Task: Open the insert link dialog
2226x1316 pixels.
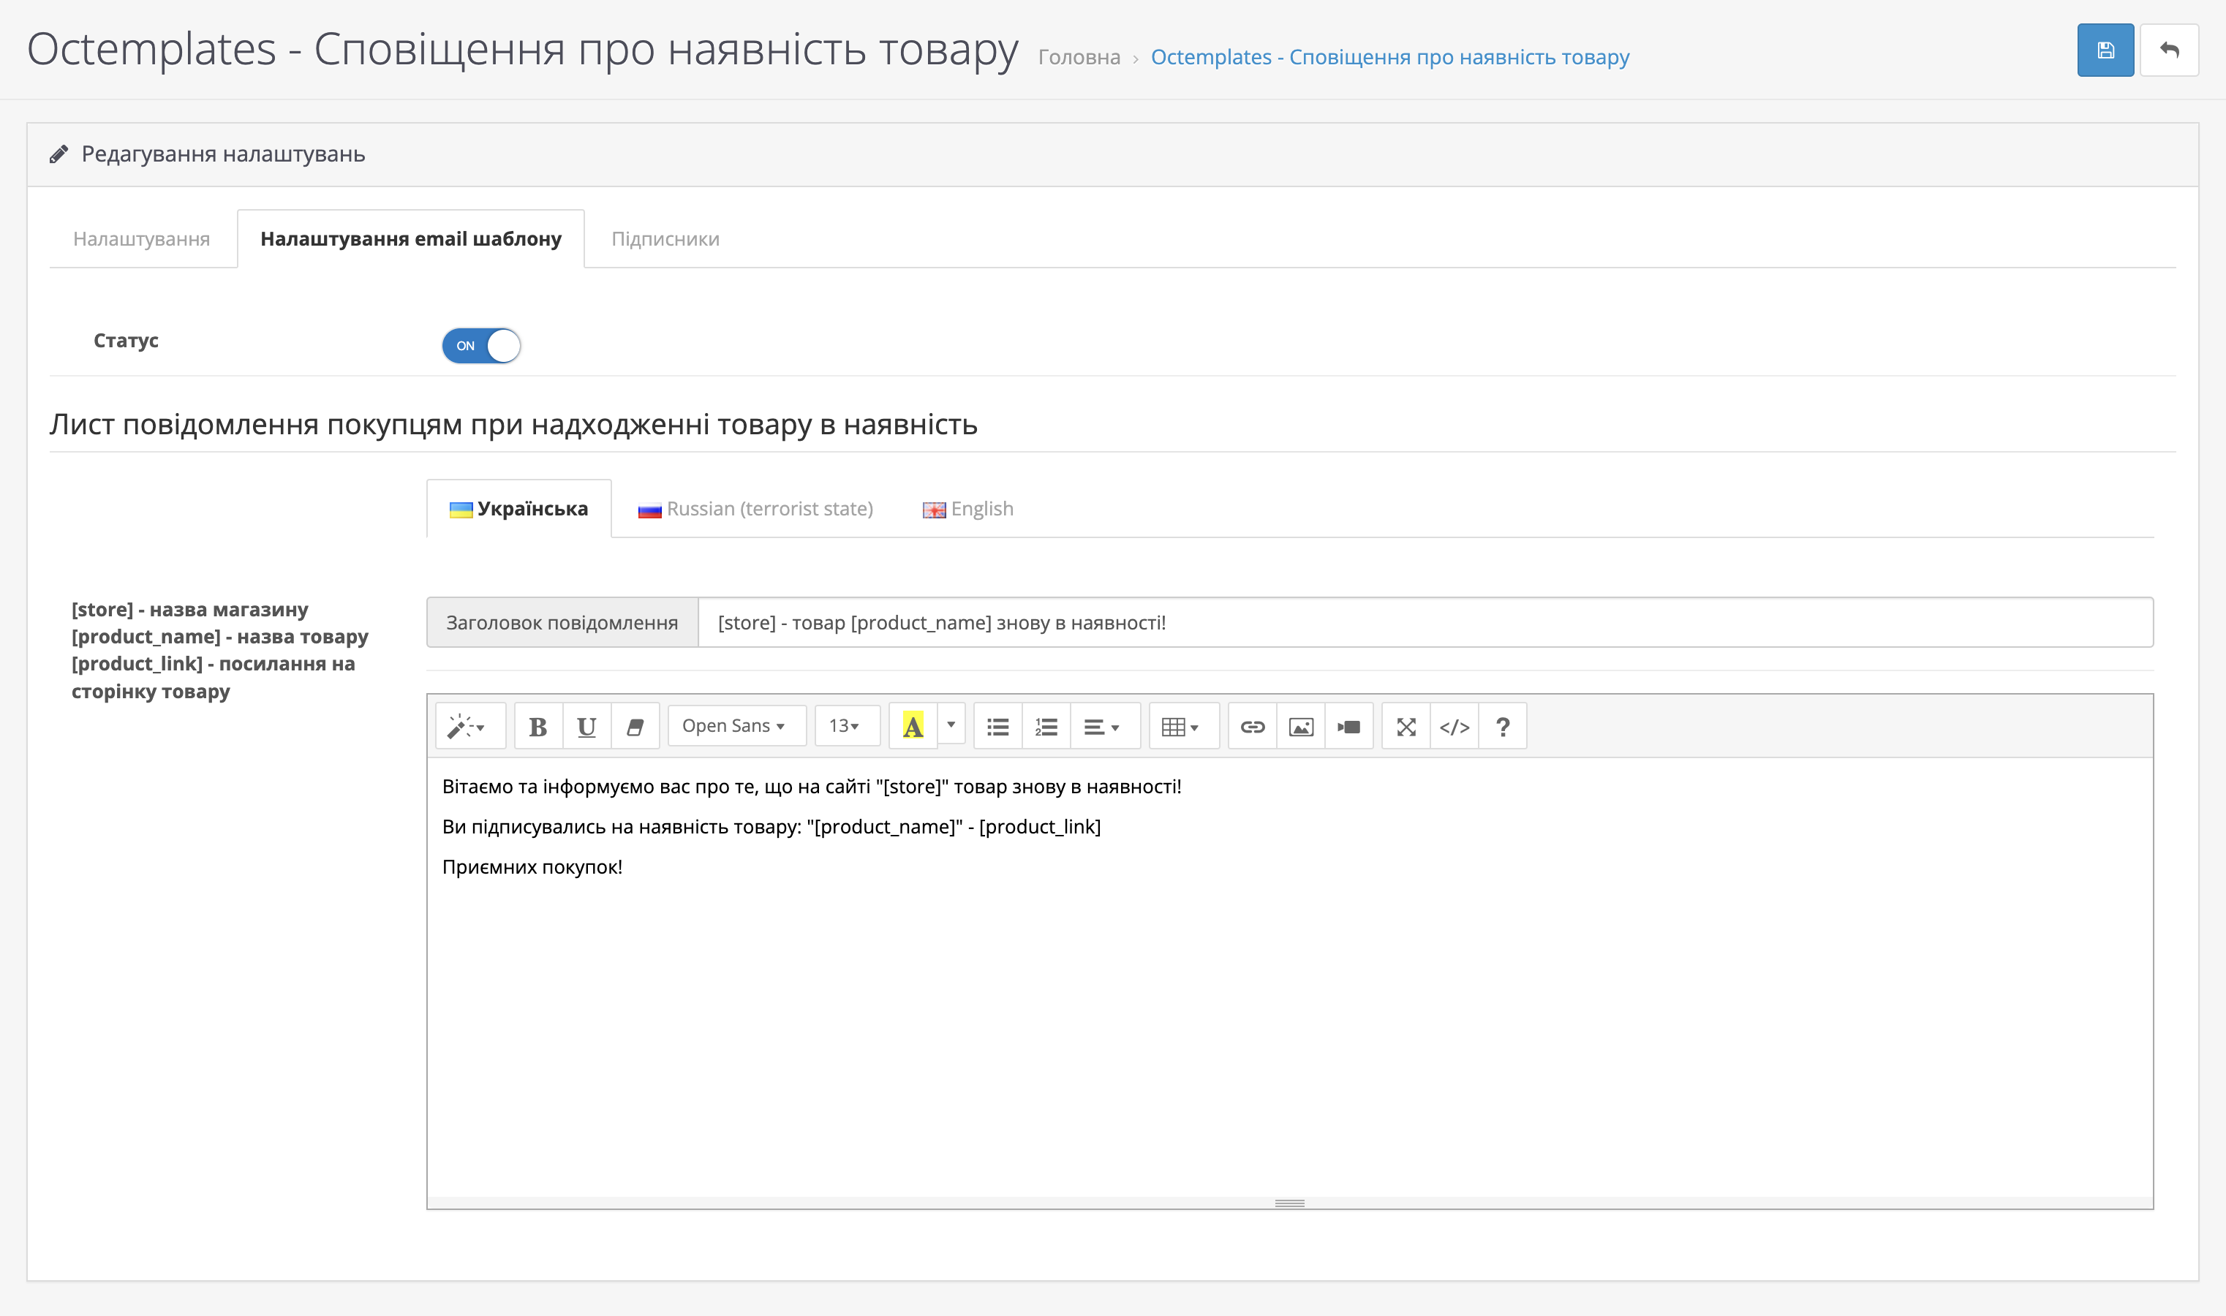Action: point(1251,726)
